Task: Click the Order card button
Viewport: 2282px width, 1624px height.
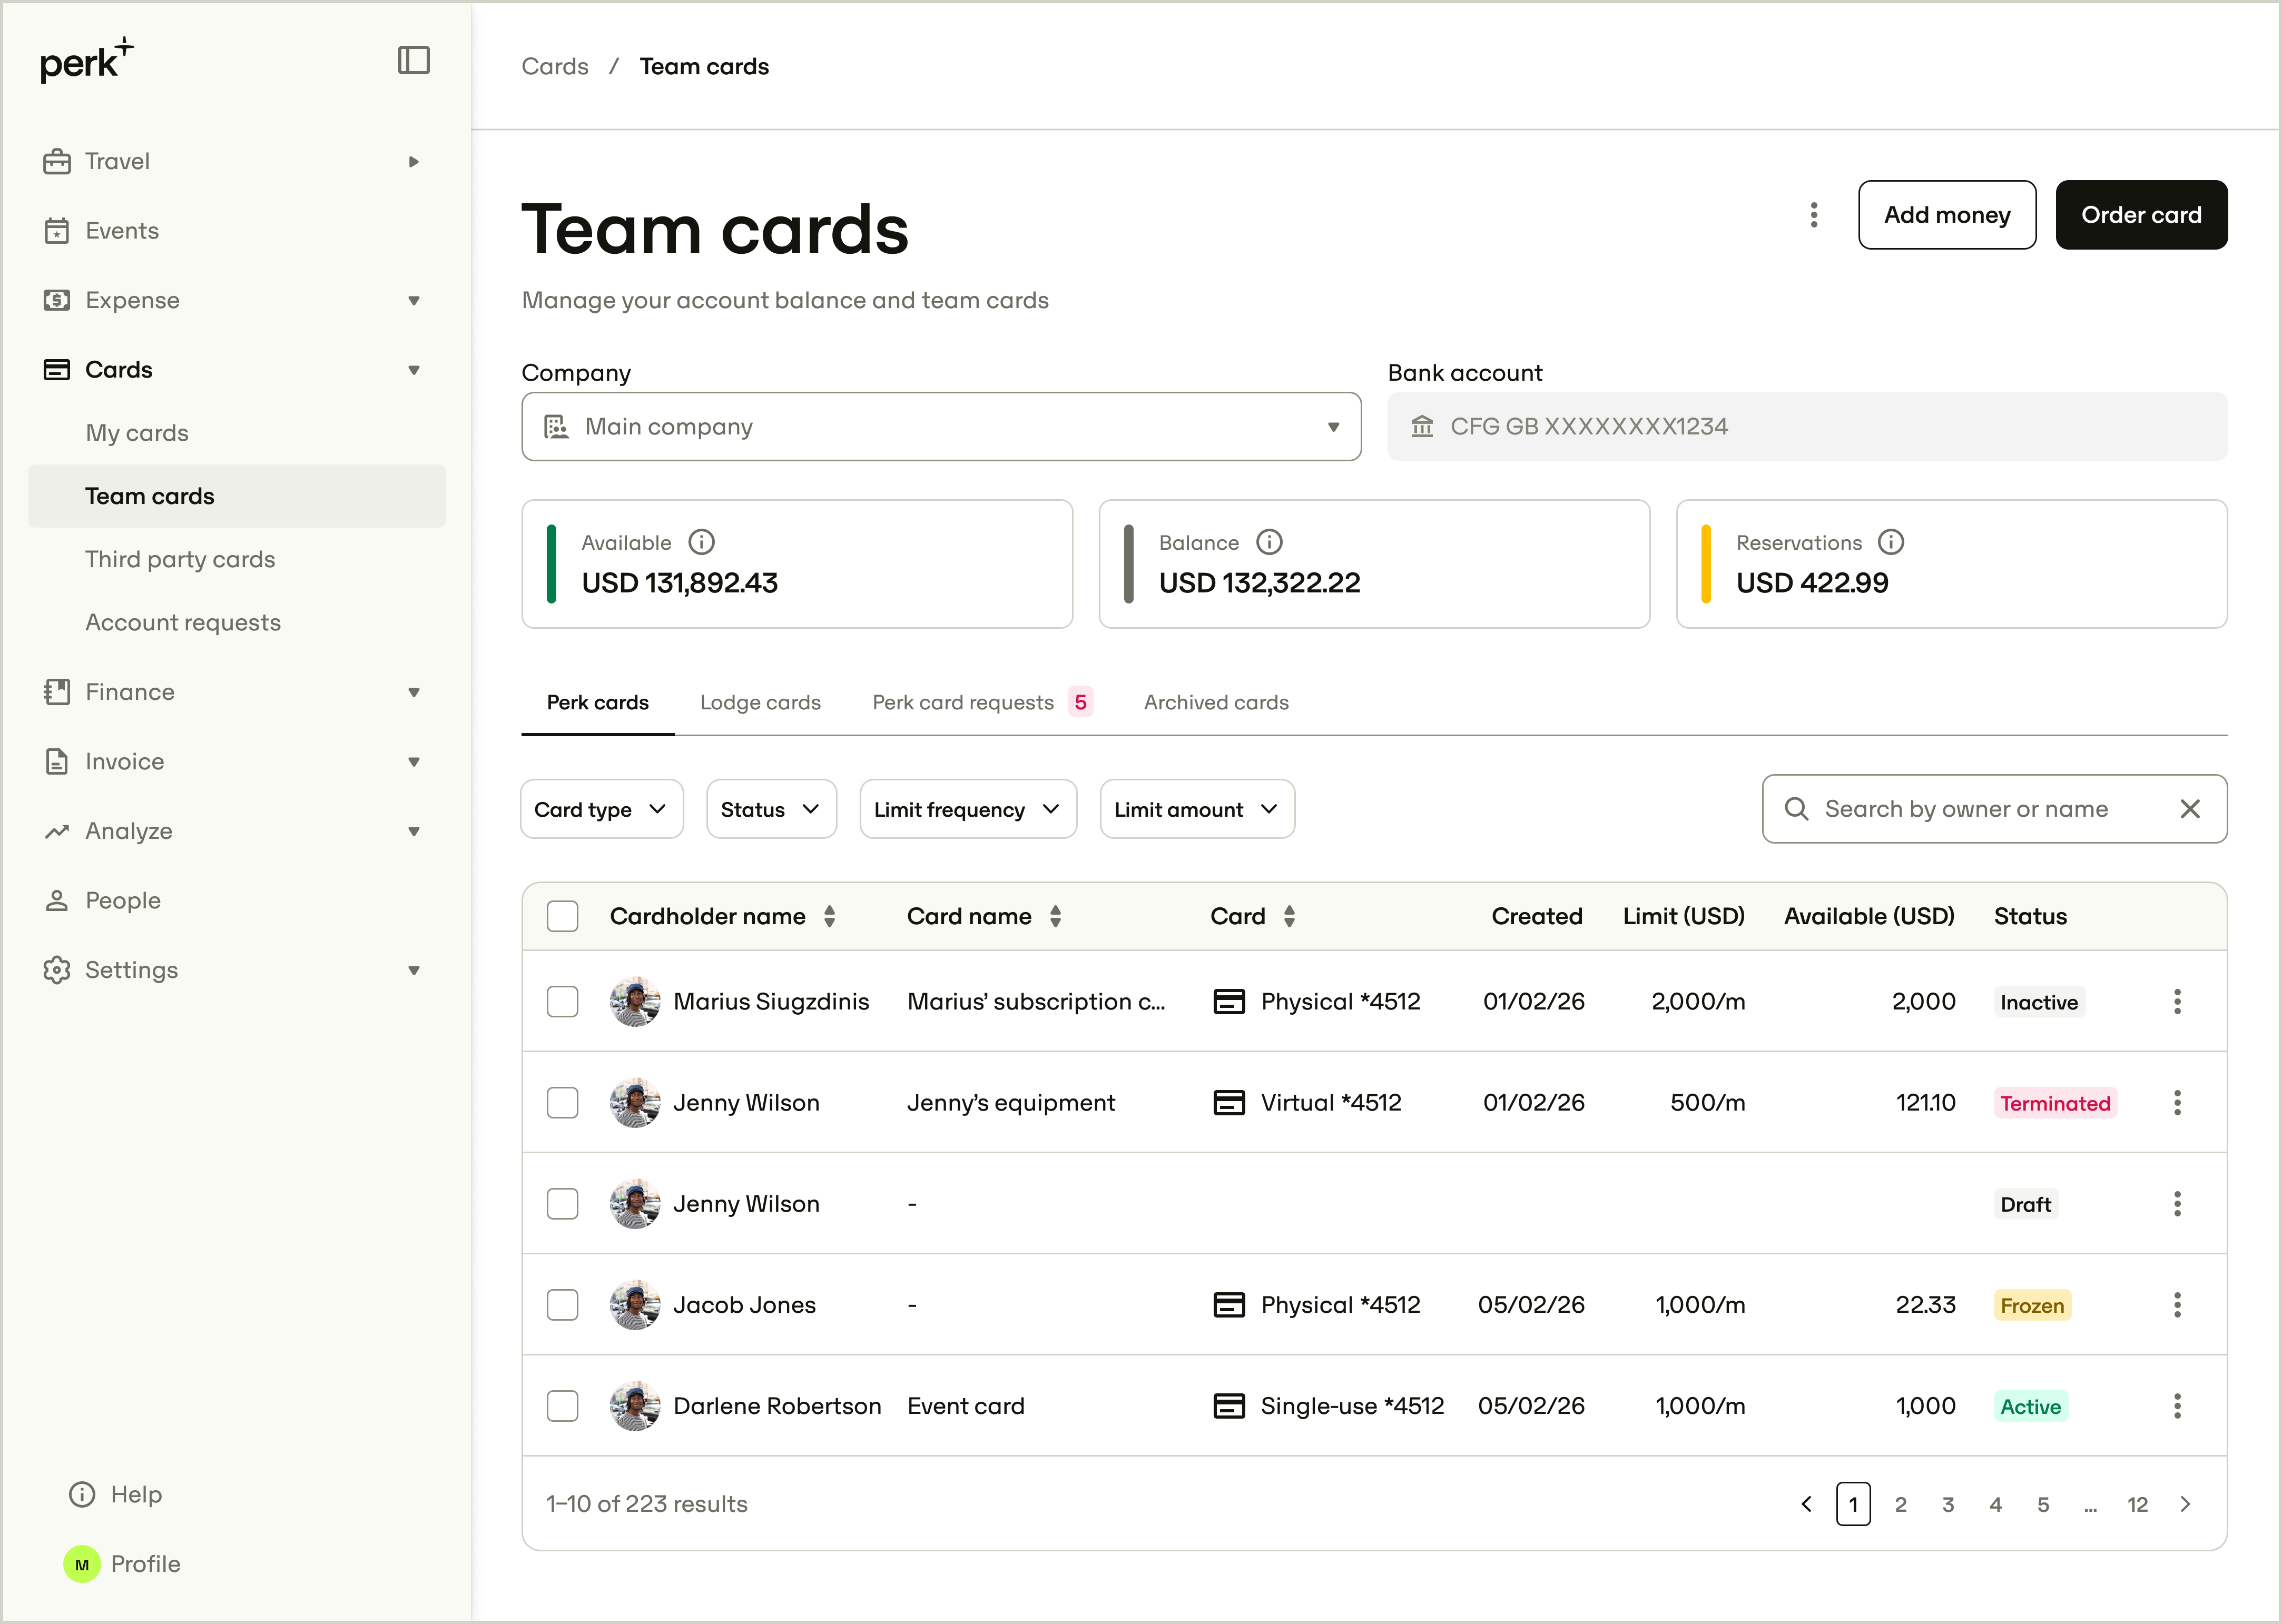Action: point(2141,215)
